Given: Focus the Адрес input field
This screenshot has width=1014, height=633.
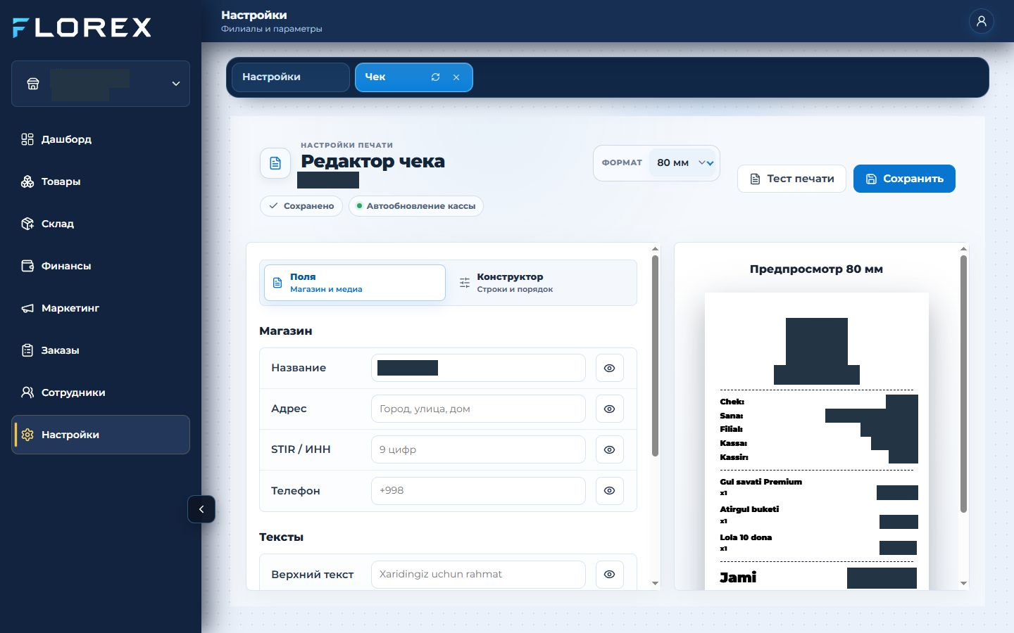Looking at the screenshot, I should [x=478, y=409].
